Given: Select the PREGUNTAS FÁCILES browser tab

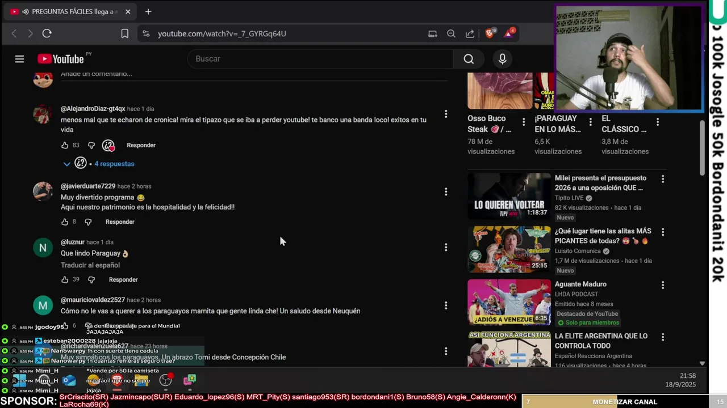Looking at the screenshot, I should point(70,11).
